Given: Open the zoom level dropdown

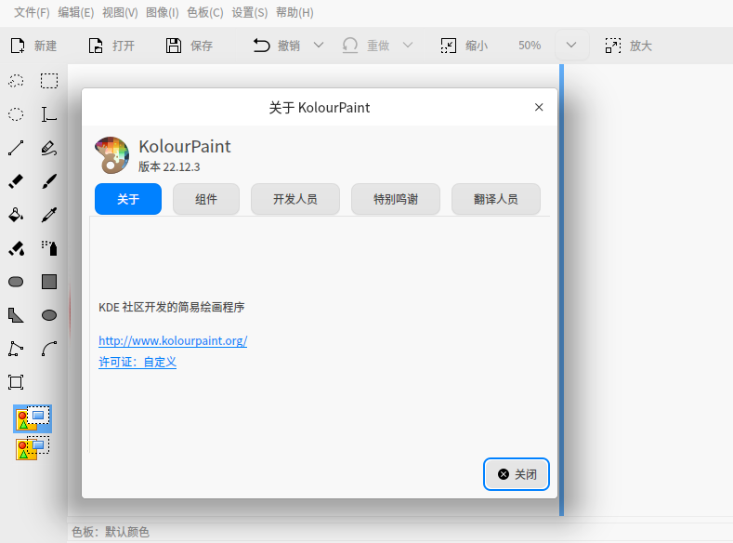Looking at the screenshot, I should (x=571, y=46).
